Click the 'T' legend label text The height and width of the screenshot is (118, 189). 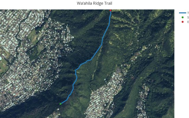[188, 13]
